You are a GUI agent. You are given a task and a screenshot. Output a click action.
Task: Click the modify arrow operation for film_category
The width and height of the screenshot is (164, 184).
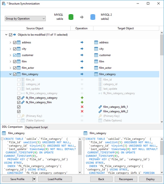point(82,74)
